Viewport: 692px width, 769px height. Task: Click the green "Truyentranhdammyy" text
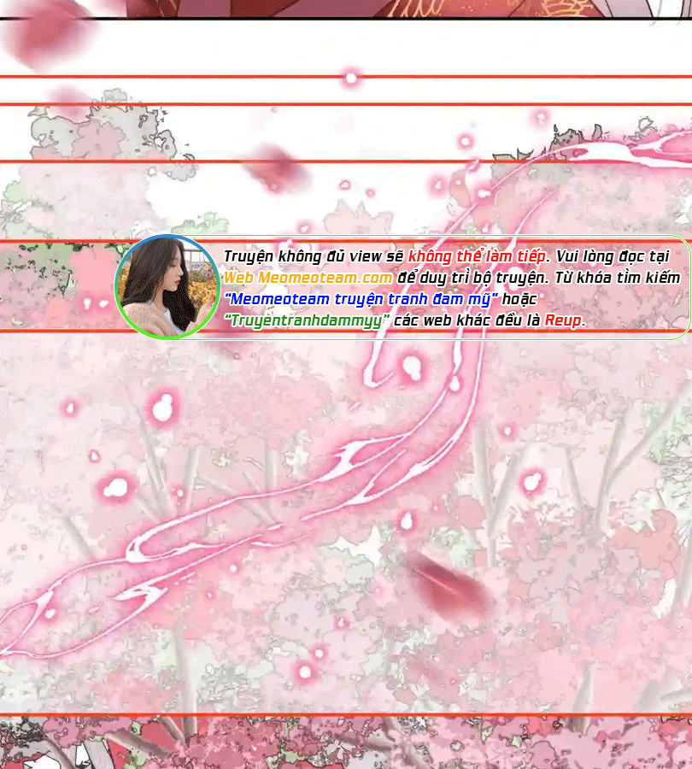307,320
